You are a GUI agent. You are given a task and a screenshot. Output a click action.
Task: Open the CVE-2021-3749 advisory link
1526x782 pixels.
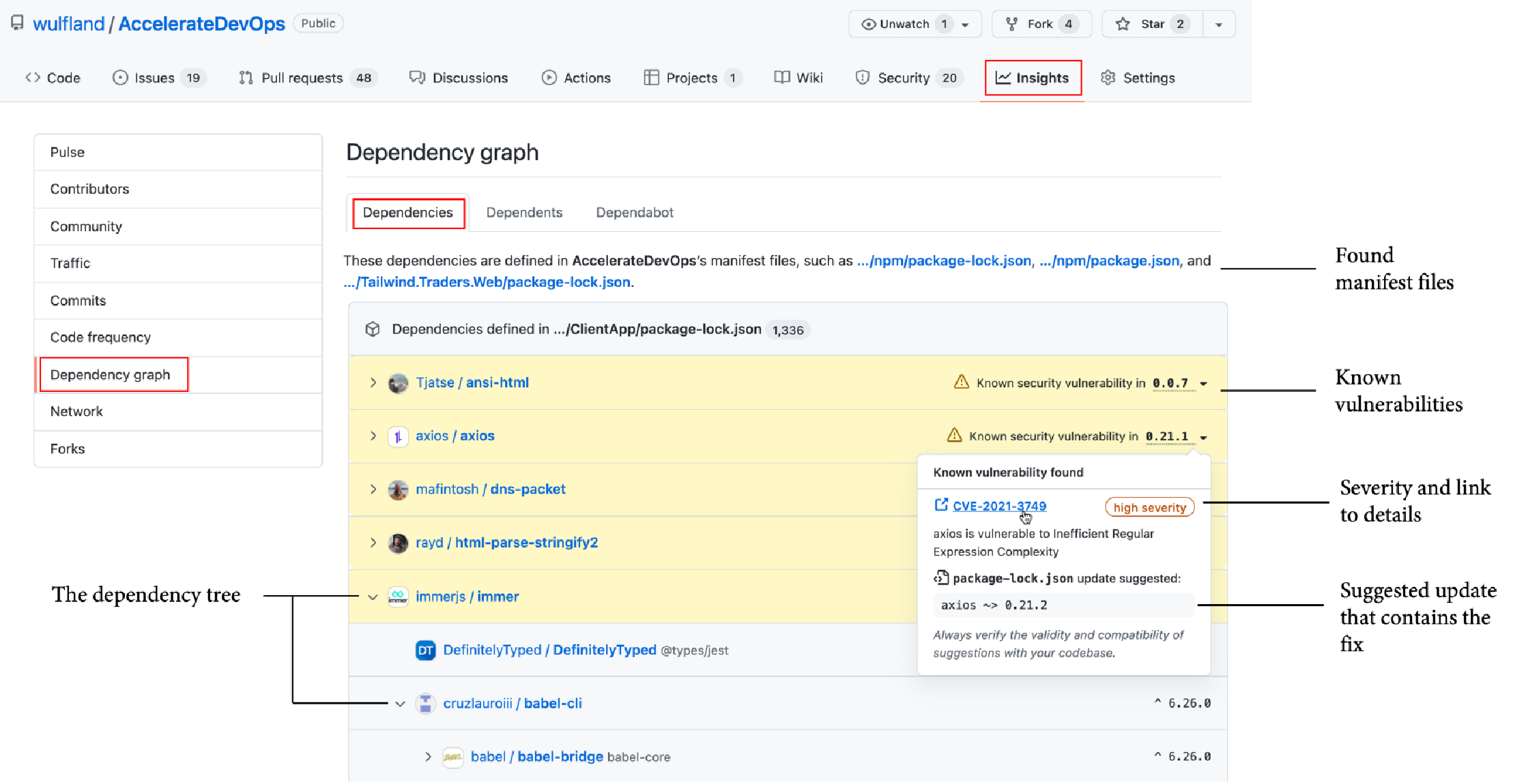coord(999,506)
